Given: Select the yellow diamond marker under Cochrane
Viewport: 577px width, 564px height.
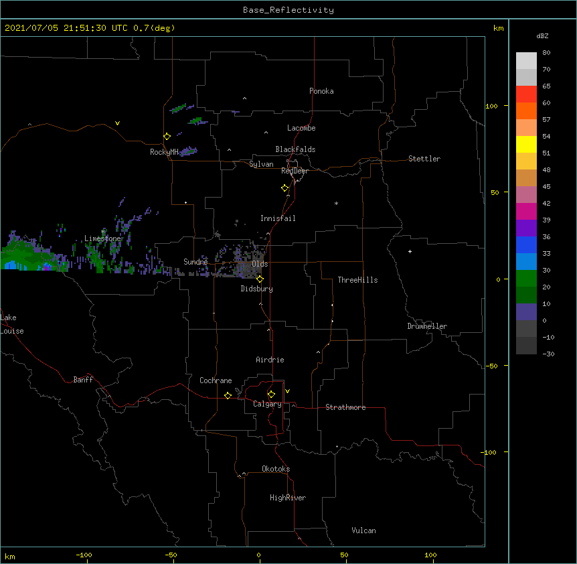Looking at the screenshot, I should [228, 395].
